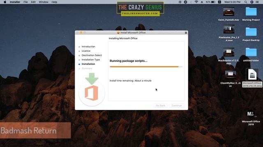
Task: Click the 'Installing Microsoft Office' heading
Action: coord(123,38)
